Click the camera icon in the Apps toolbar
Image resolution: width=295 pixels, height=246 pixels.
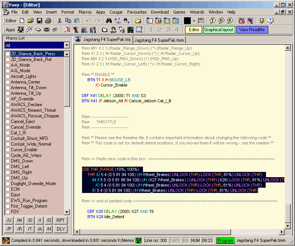click(x=47, y=30)
